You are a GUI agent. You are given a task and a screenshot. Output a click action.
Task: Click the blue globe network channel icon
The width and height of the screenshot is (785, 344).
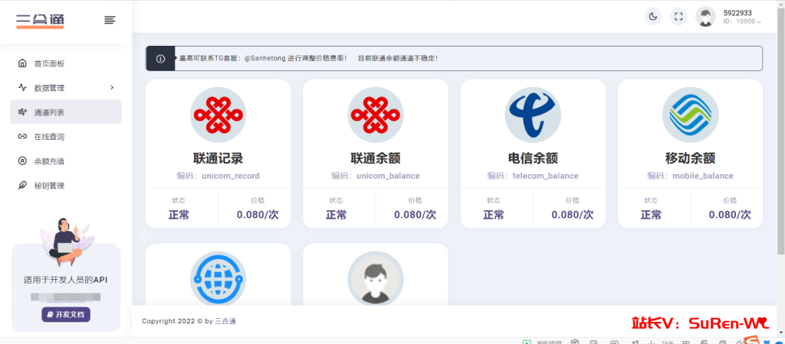click(x=218, y=278)
